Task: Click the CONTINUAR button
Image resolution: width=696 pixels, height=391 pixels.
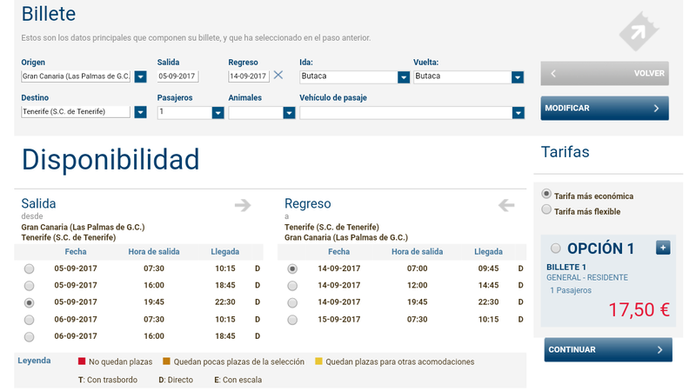Action: (x=608, y=349)
